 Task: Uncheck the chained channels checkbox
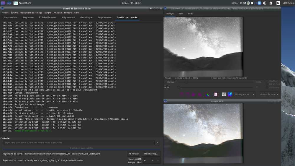pyautogui.click(x=165, y=87)
